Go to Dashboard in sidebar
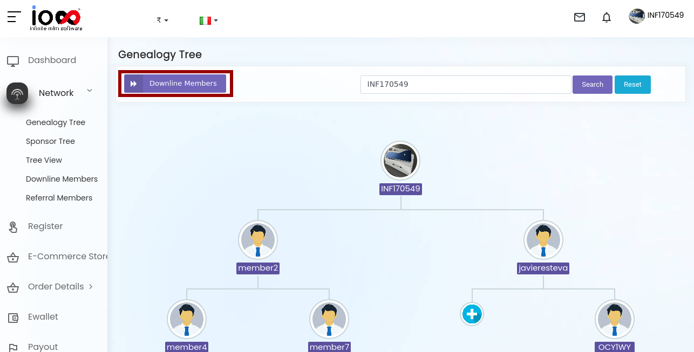 [52, 60]
